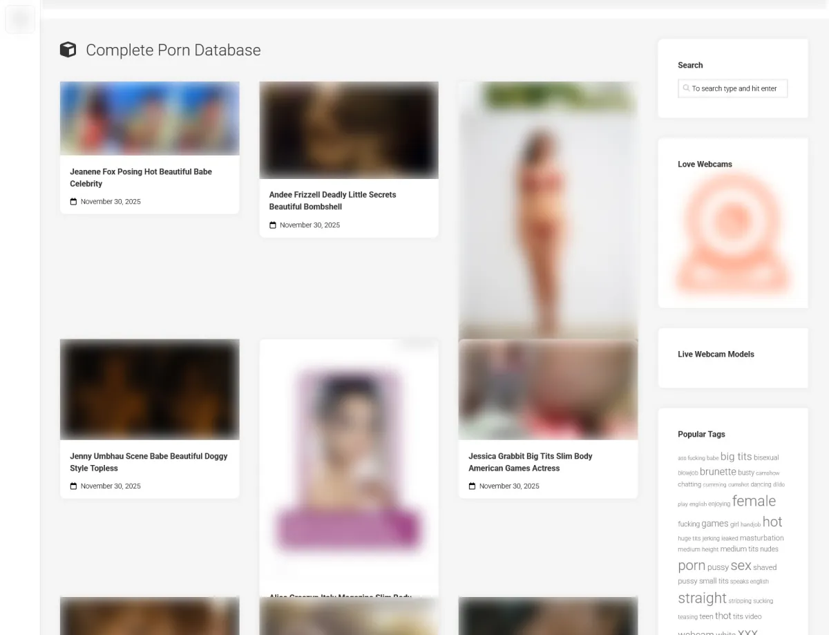This screenshot has height=635, width=829.
Task: Click the calendar icon under the Jessica Grabbit post
Action: (x=472, y=486)
